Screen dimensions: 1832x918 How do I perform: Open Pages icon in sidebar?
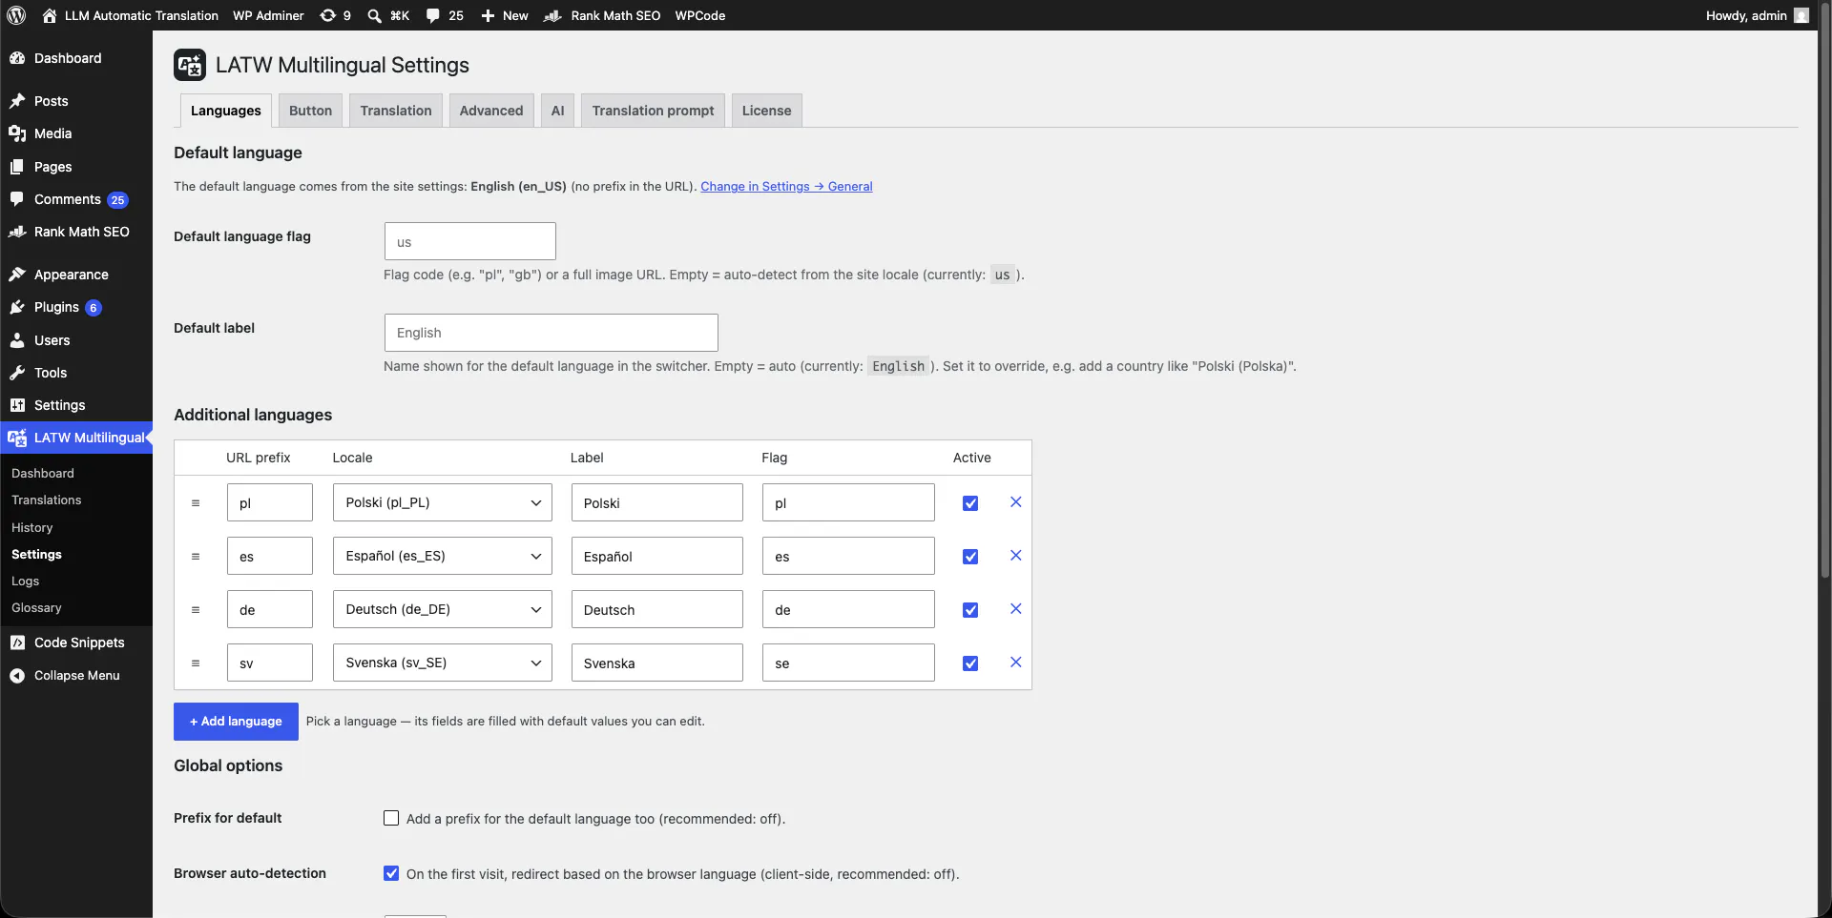(x=17, y=167)
